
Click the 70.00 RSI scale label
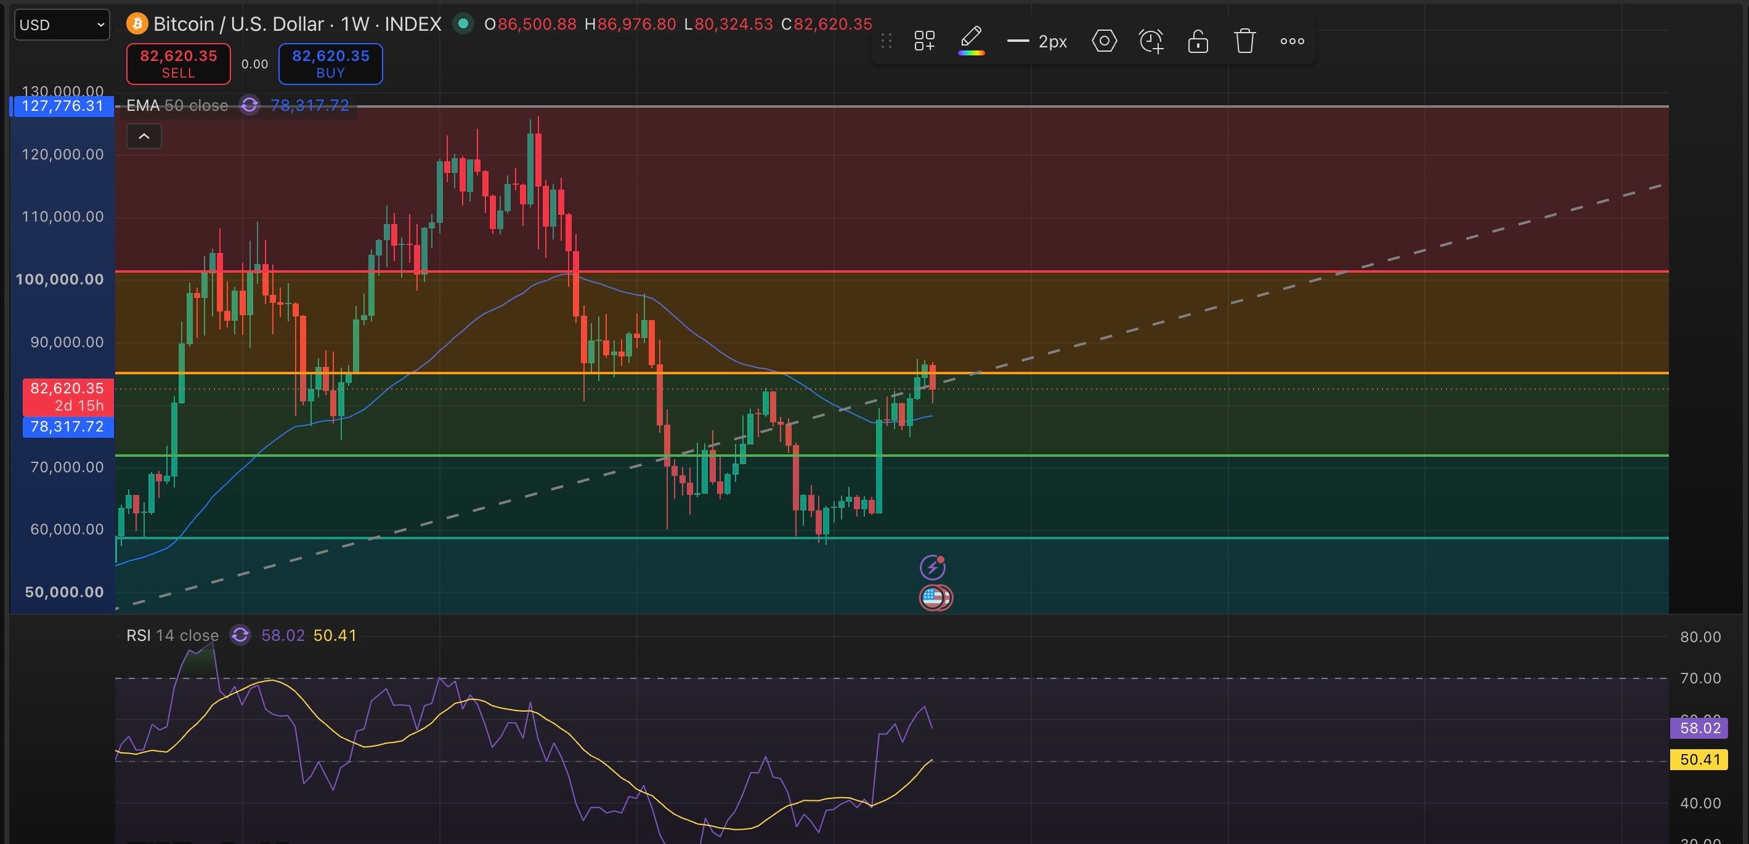[x=1700, y=678]
